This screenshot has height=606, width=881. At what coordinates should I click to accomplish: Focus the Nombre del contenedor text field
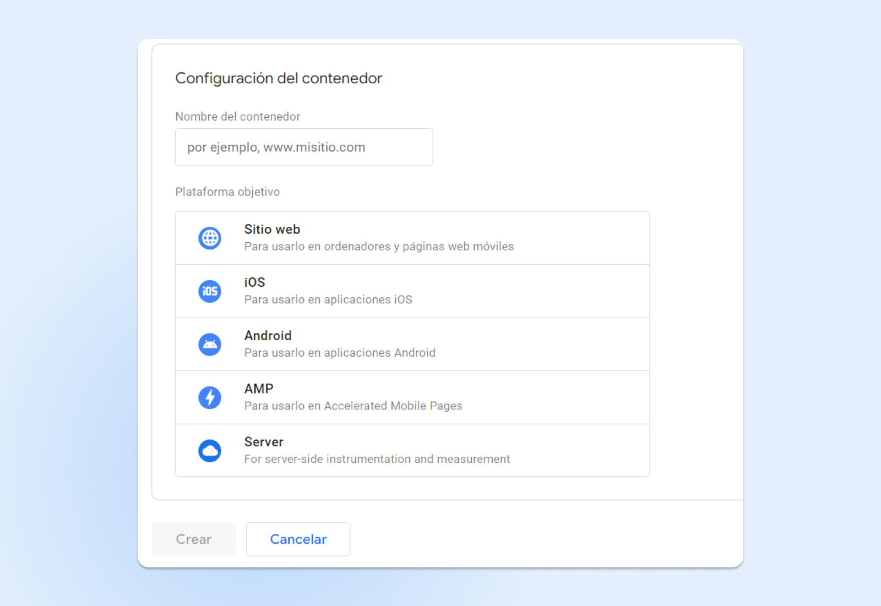pyautogui.click(x=304, y=148)
